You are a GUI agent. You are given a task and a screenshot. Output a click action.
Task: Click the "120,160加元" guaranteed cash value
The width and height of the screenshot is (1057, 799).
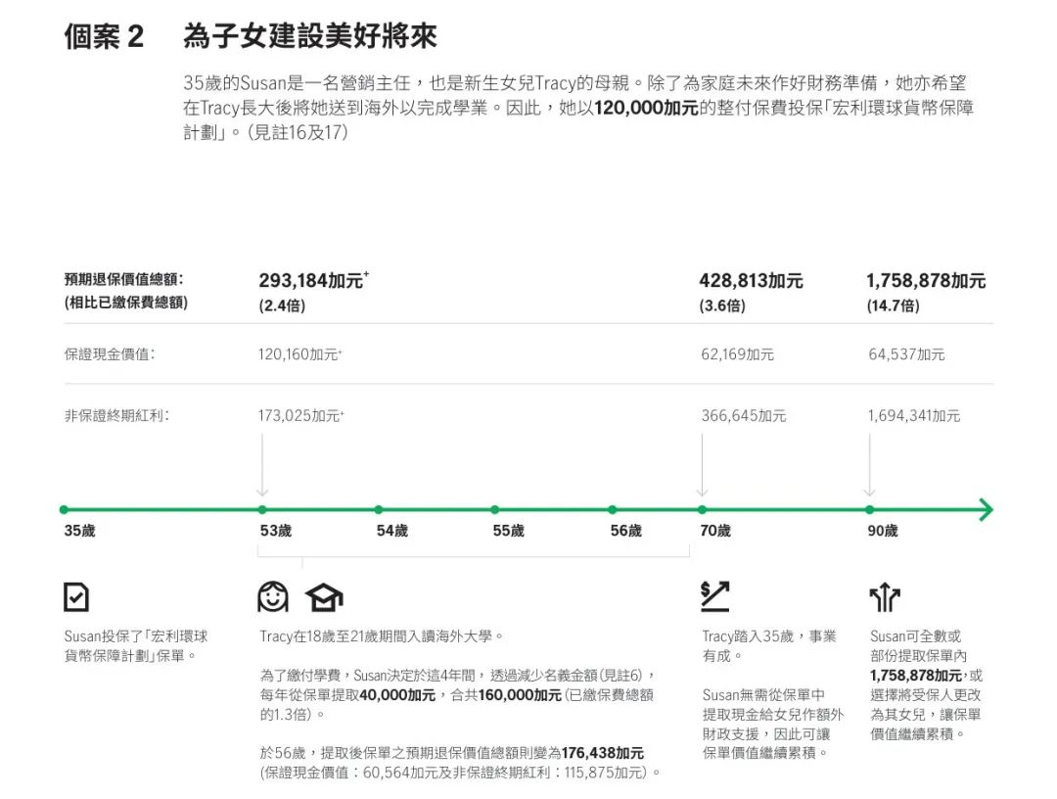pos(298,354)
